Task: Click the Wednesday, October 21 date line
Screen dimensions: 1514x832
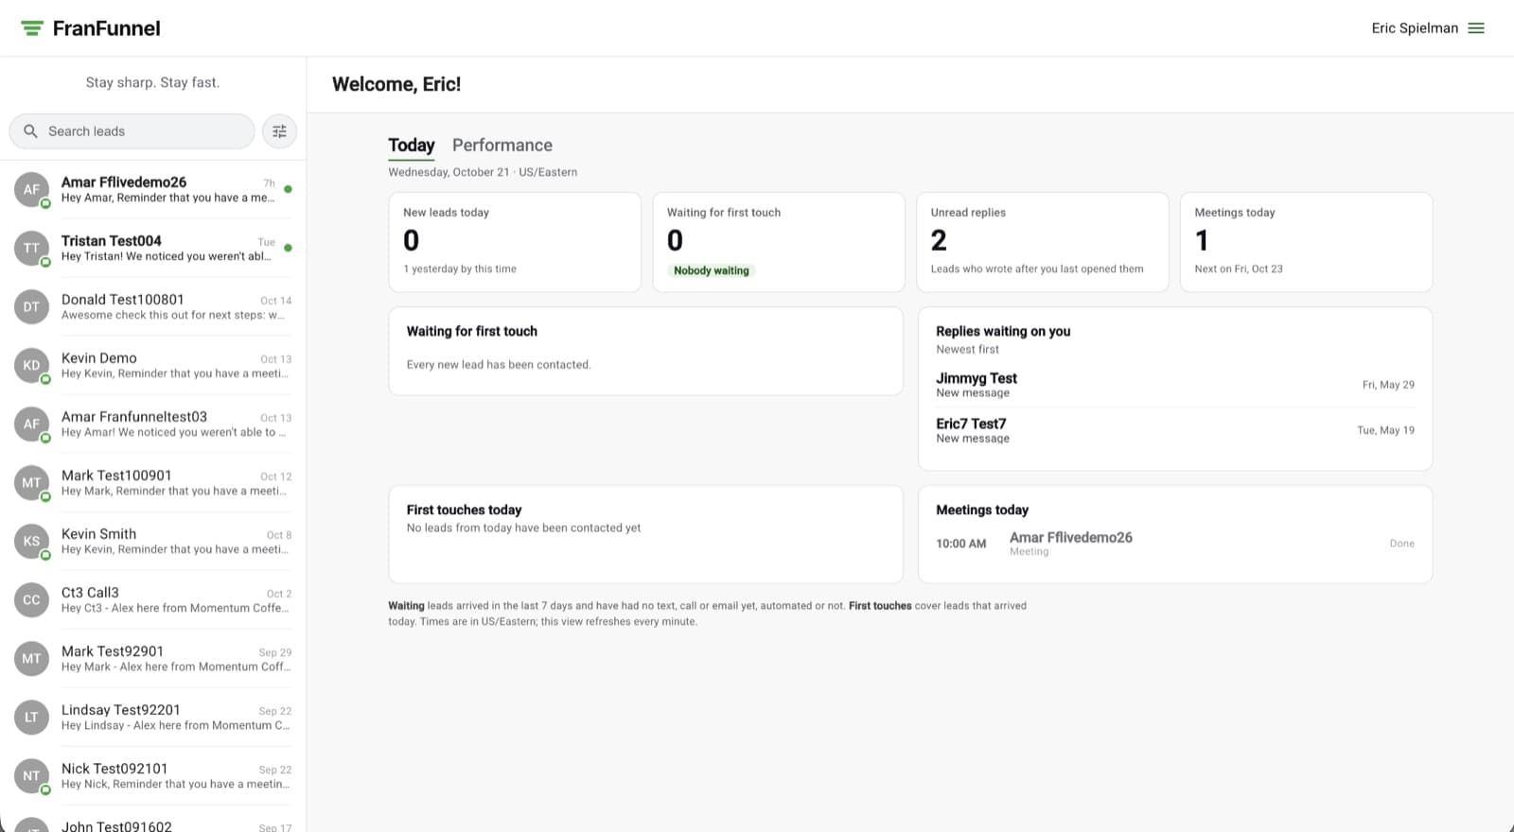Action: [x=483, y=172]
